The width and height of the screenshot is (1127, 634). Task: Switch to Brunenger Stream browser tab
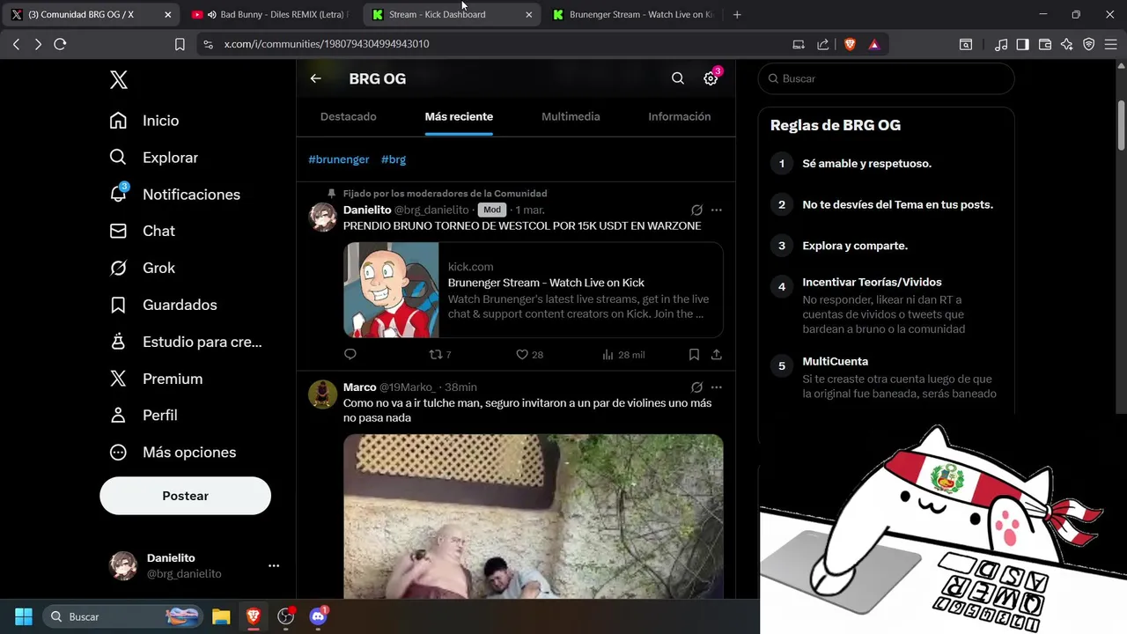tap(632, 14)
